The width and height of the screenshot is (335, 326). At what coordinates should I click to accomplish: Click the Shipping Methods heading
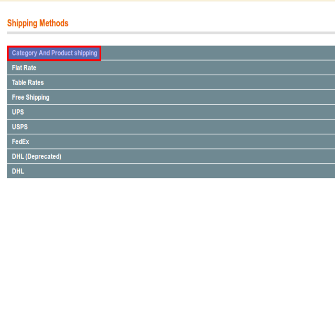pyautogui.click(x=38, y=23)
